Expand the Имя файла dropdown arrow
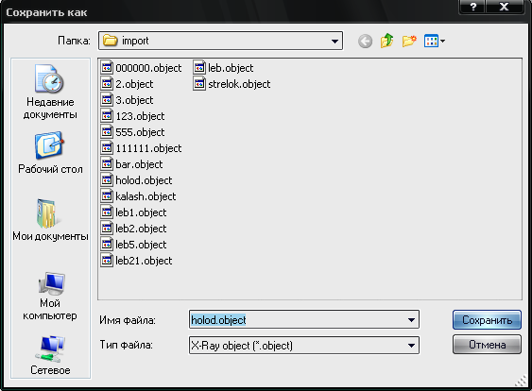Viewport: 532px width, 391px height. click(x=411, y=320)
